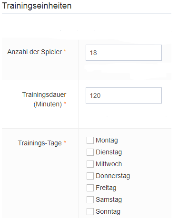188x218 pixels.
Task: Check the Montag checkbox
Action: pyautogui.click(x=90, y=140)
